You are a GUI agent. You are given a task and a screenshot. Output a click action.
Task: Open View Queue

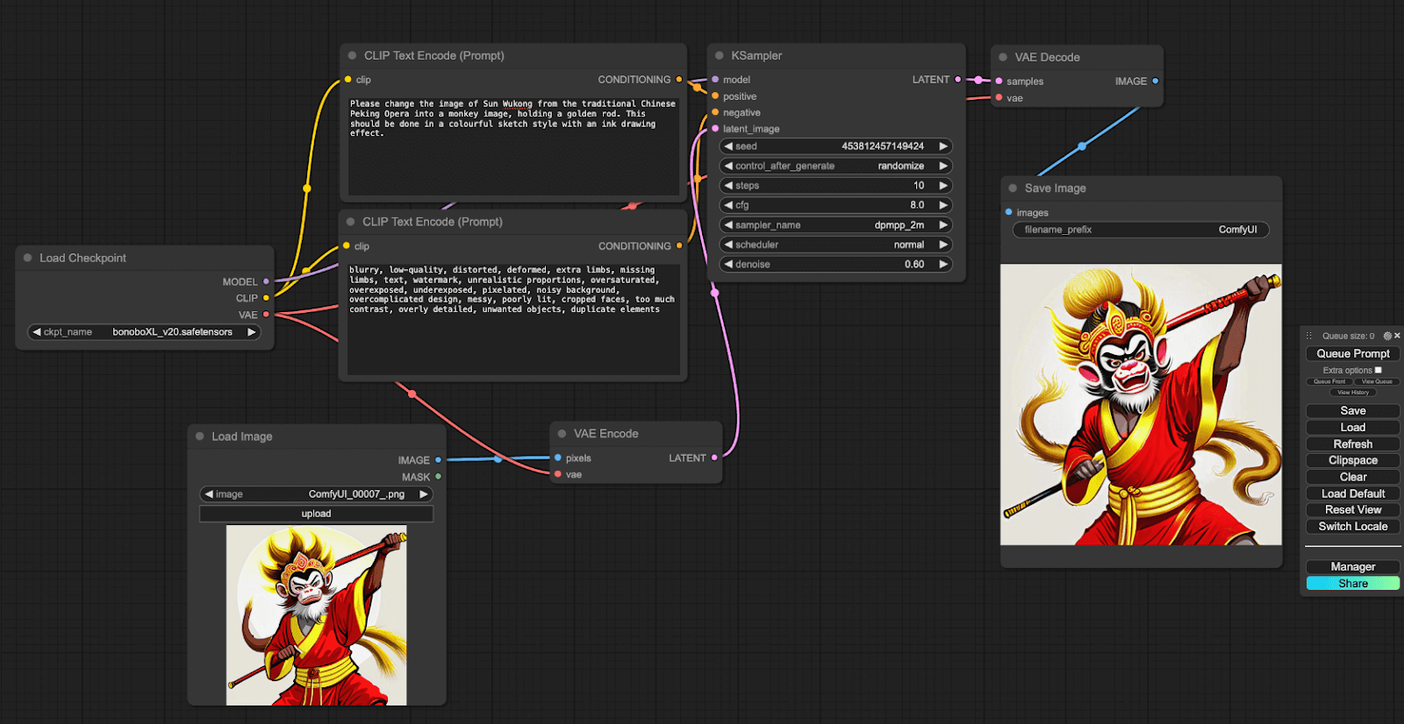[x=1377, y=381]
